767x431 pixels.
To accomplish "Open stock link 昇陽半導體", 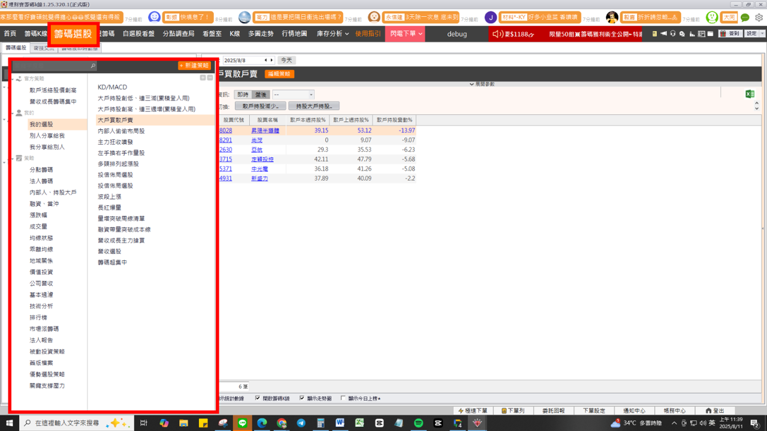I will (x=265, y=130).
